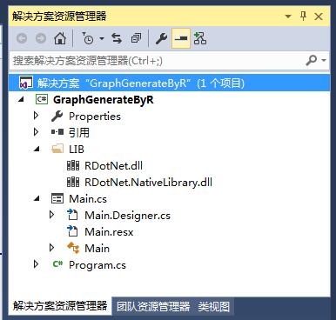This screenshot has width=336, height=320.
Task: Toggle auto-hide pin of Solution Explorer
Action: [304, 16]
